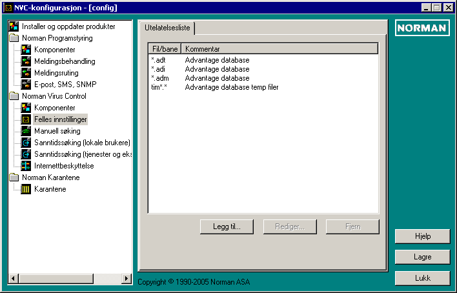Open E-post, SMS, SNMP settings
457x293 pixels.
65,85
